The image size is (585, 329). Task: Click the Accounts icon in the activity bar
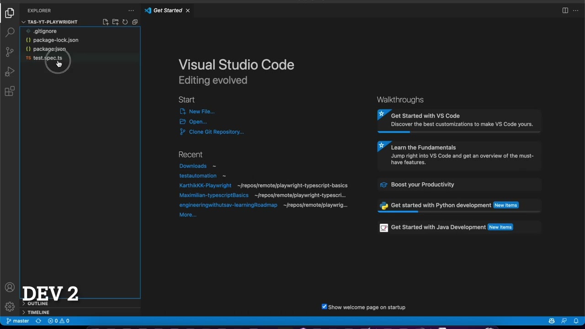[10, 287]
